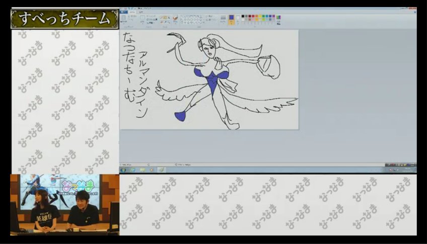Open the blue Paint file menu
The image size is (427, 244).
(x=124, y=12)
